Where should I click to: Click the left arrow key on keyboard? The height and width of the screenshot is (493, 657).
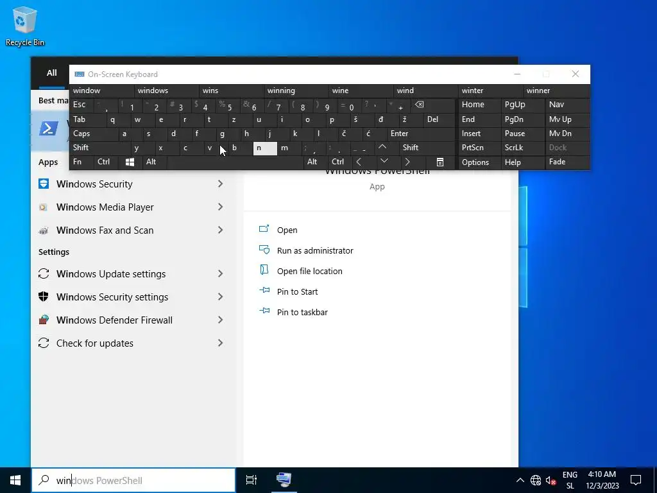point(359,162)
